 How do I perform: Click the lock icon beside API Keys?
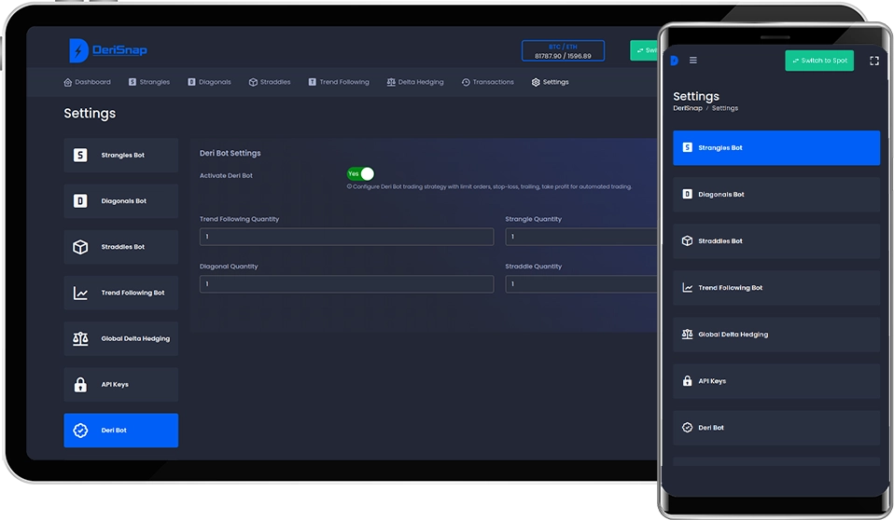tap(80, 385)
